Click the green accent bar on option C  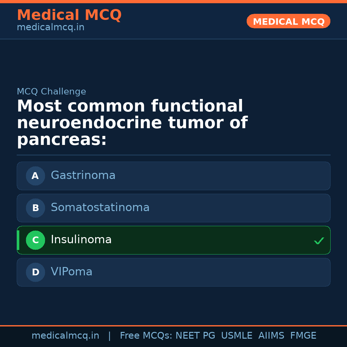(x=18, y=240)
